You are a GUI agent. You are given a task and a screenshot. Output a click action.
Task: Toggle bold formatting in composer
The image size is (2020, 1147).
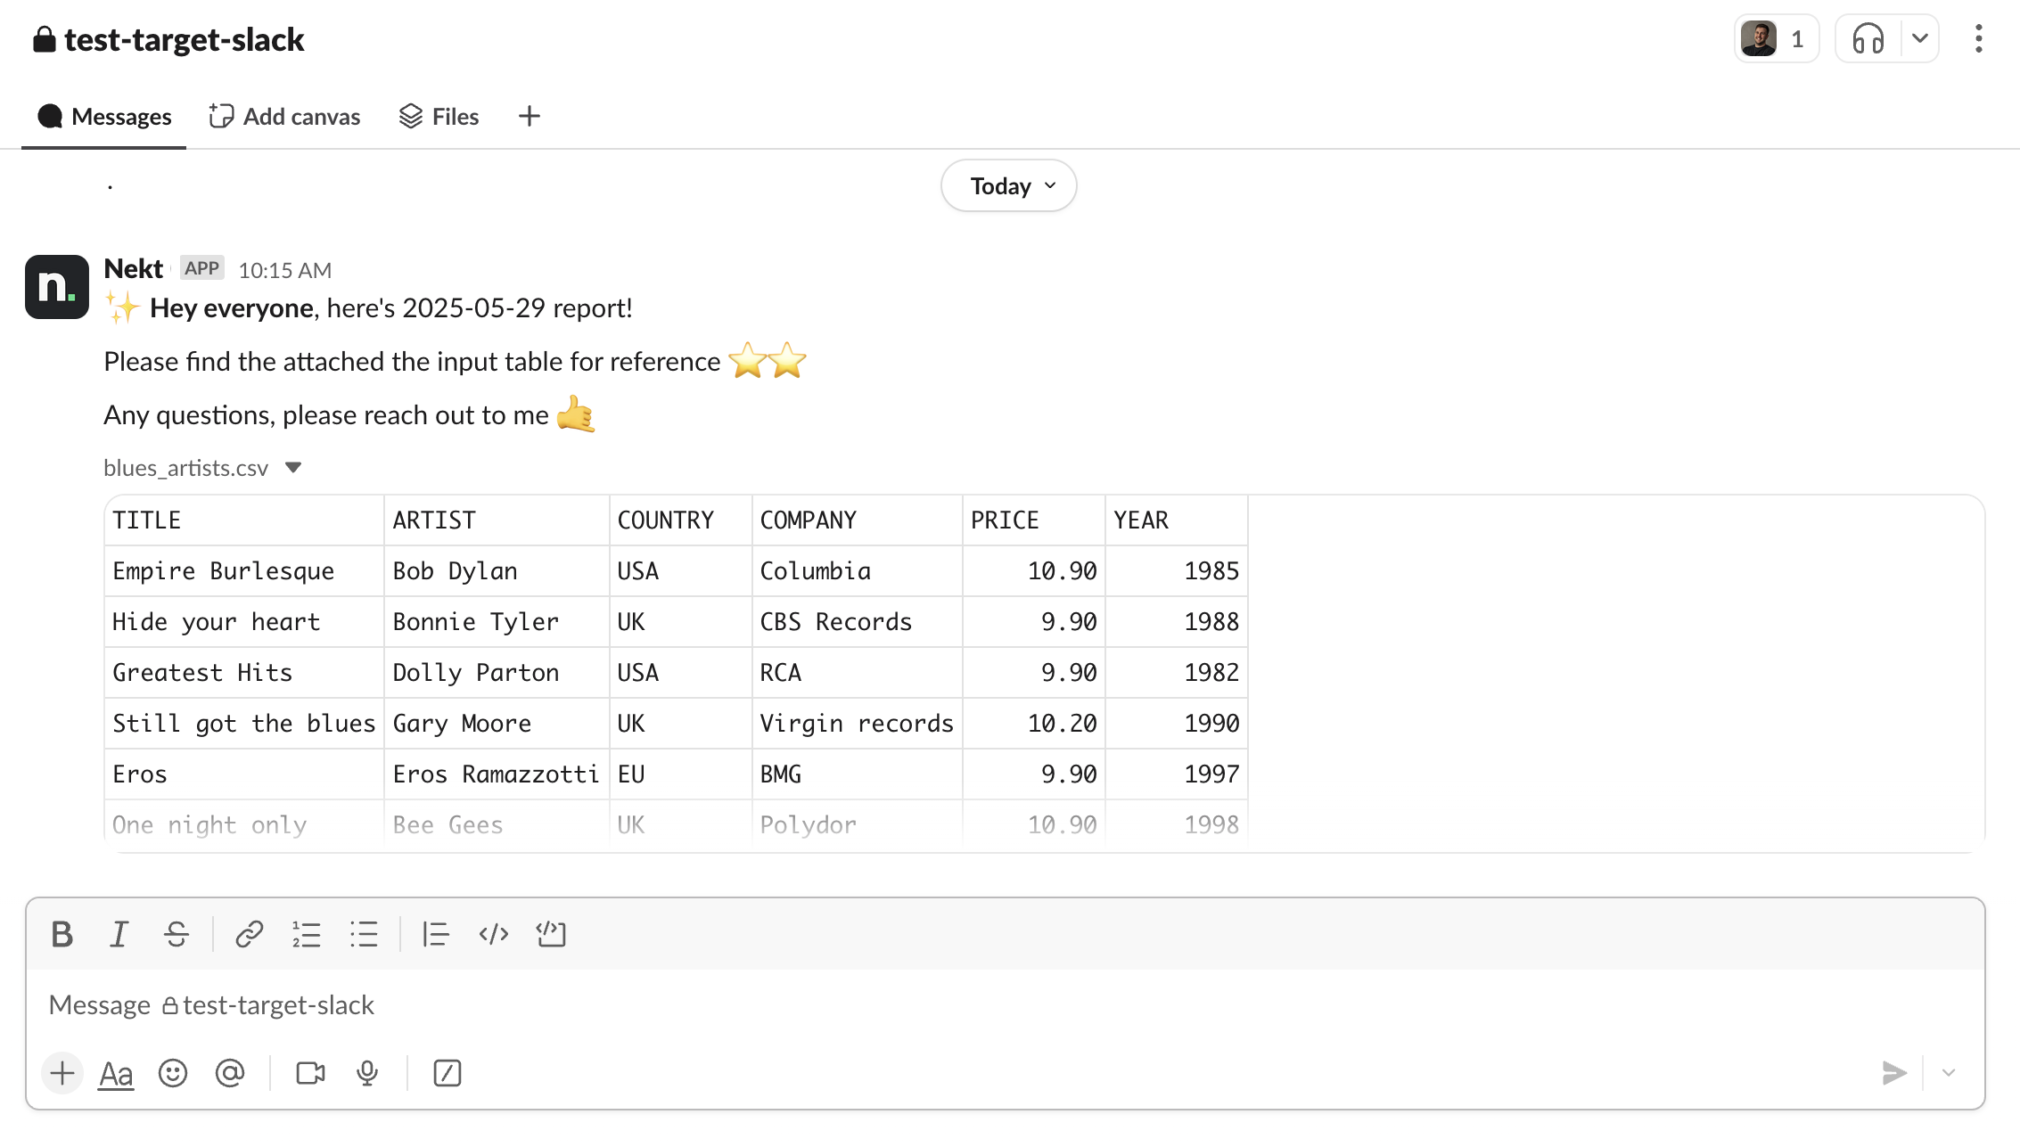(62, 934)
